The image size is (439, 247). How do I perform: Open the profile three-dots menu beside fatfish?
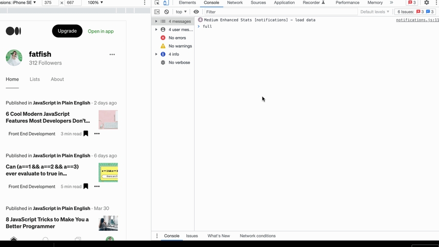click(112, 55)
